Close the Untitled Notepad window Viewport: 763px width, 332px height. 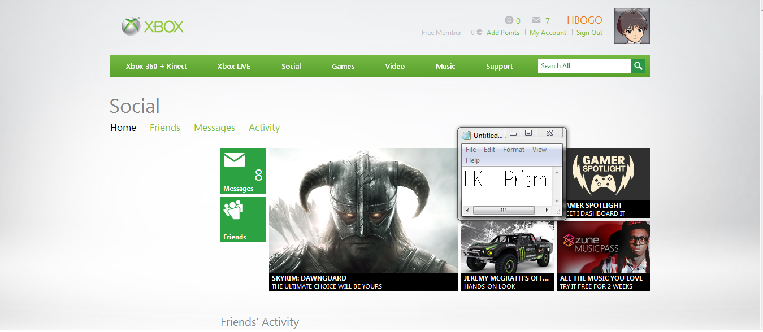(549, 133)
